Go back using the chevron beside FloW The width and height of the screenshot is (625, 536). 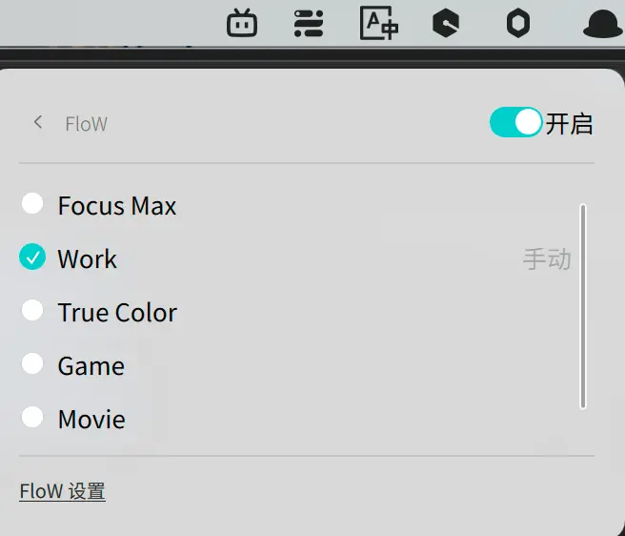coord(38,122)
